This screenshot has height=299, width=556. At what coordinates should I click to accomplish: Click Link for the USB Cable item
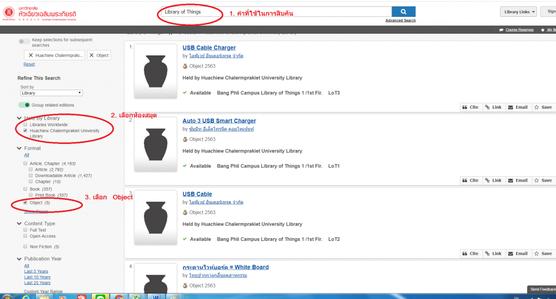[x=493, y=253]
